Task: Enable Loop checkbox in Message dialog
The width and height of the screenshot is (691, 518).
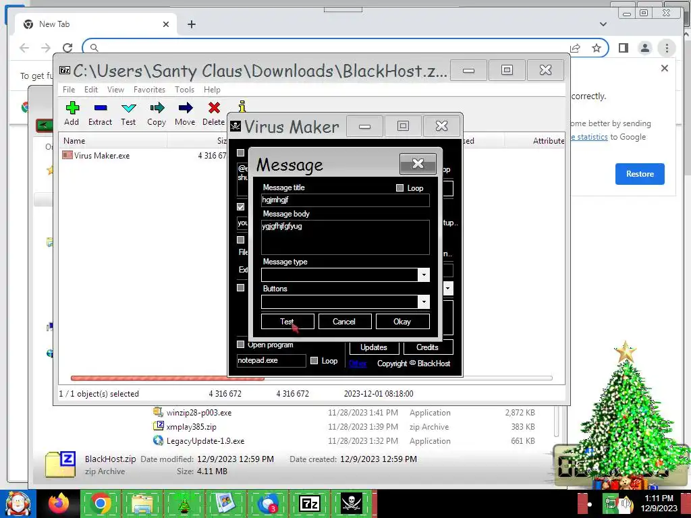Action: tap(399, 188)
